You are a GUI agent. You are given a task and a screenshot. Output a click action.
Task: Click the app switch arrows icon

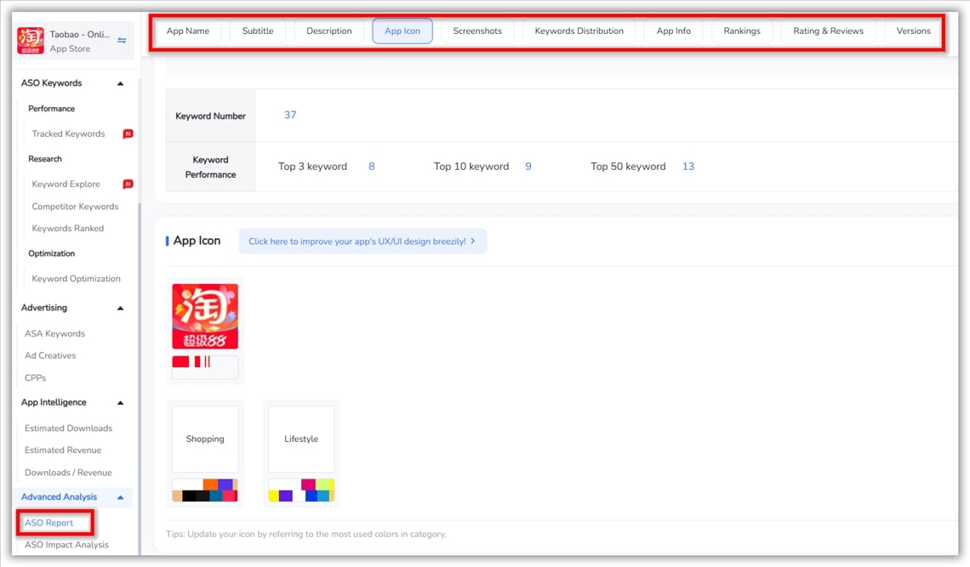click(122, 41)
